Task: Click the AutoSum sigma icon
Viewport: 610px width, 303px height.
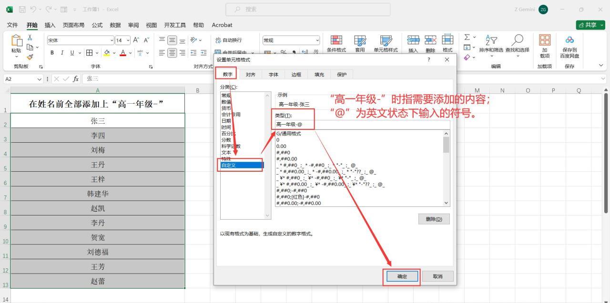Action: (467, 37)
